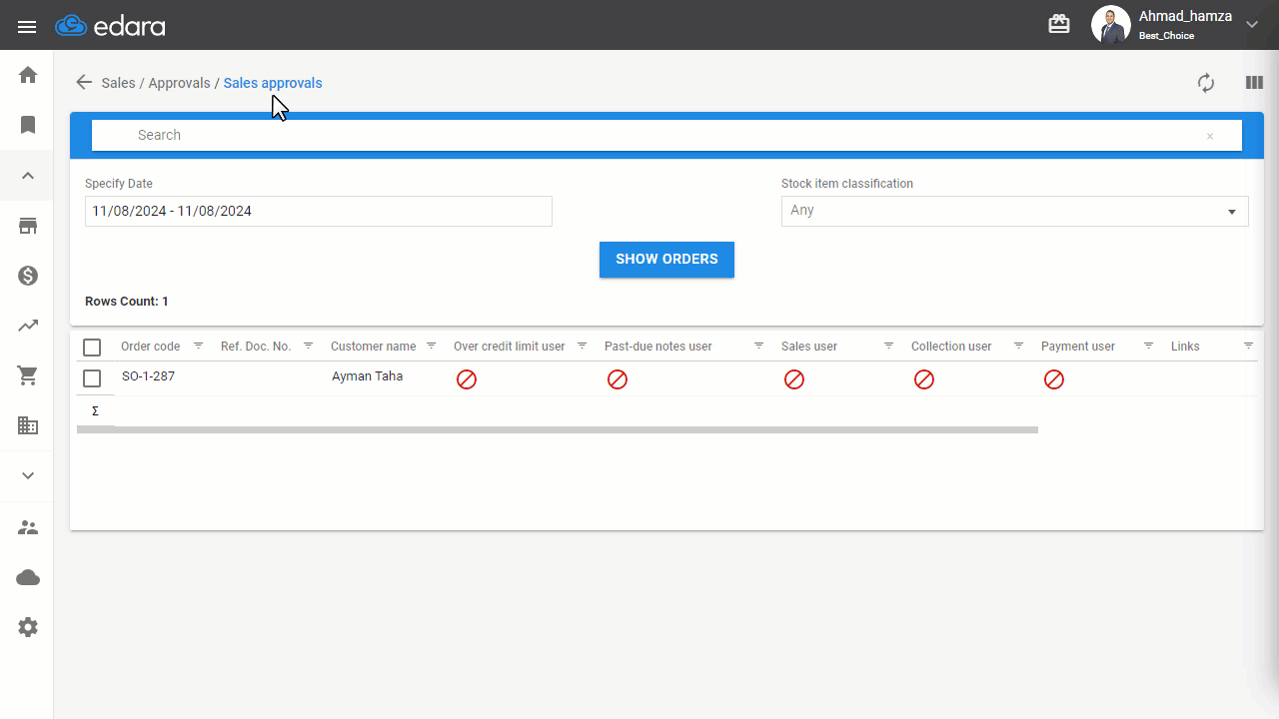Toggle the select-all header checkbox
This screenshot has width=1279, height=719.
click(92, 348)
